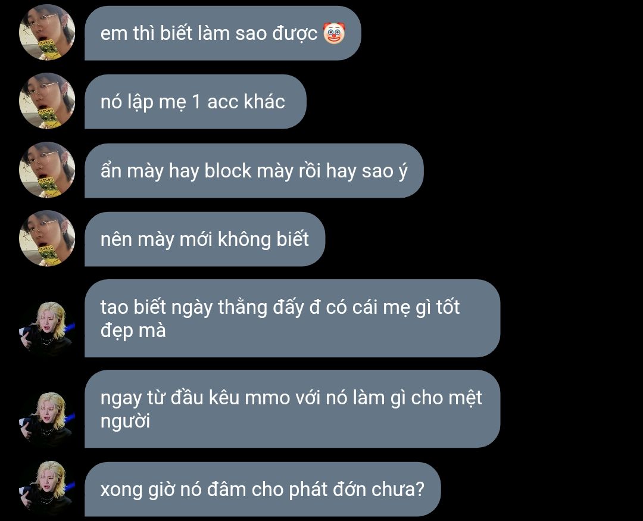Viewport: 643px width, 521px height.
Task: Click the clown emoji in first message
Action: pyautogui.click(x=334, y=33)
